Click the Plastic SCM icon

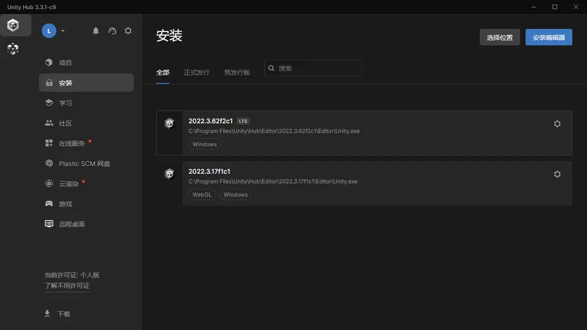point(49,163)
